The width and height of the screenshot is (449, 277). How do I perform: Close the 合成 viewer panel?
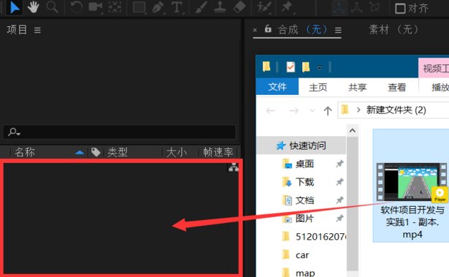pos(255,30)
